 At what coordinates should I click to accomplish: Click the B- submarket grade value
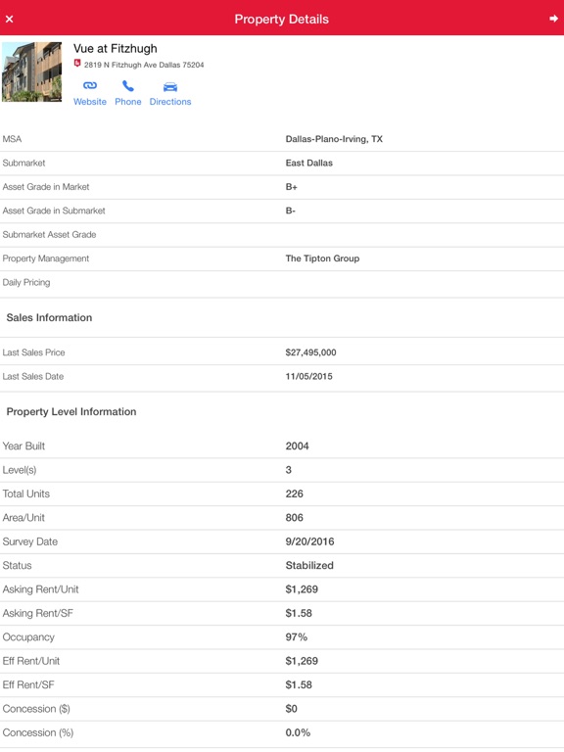(290, 211)
